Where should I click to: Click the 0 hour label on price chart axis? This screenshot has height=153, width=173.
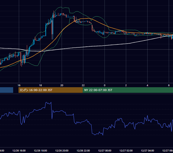(x=105, y=85)
